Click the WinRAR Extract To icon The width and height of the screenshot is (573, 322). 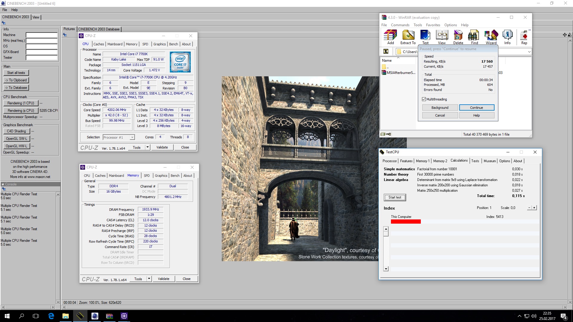pos(408,37)
